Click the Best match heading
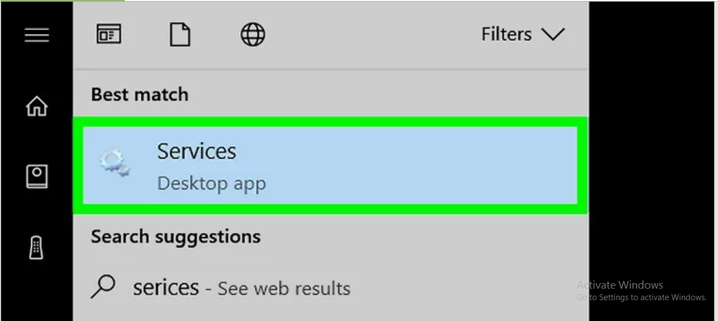The height and width of the screenshot is (321, 718). [140, 94]
